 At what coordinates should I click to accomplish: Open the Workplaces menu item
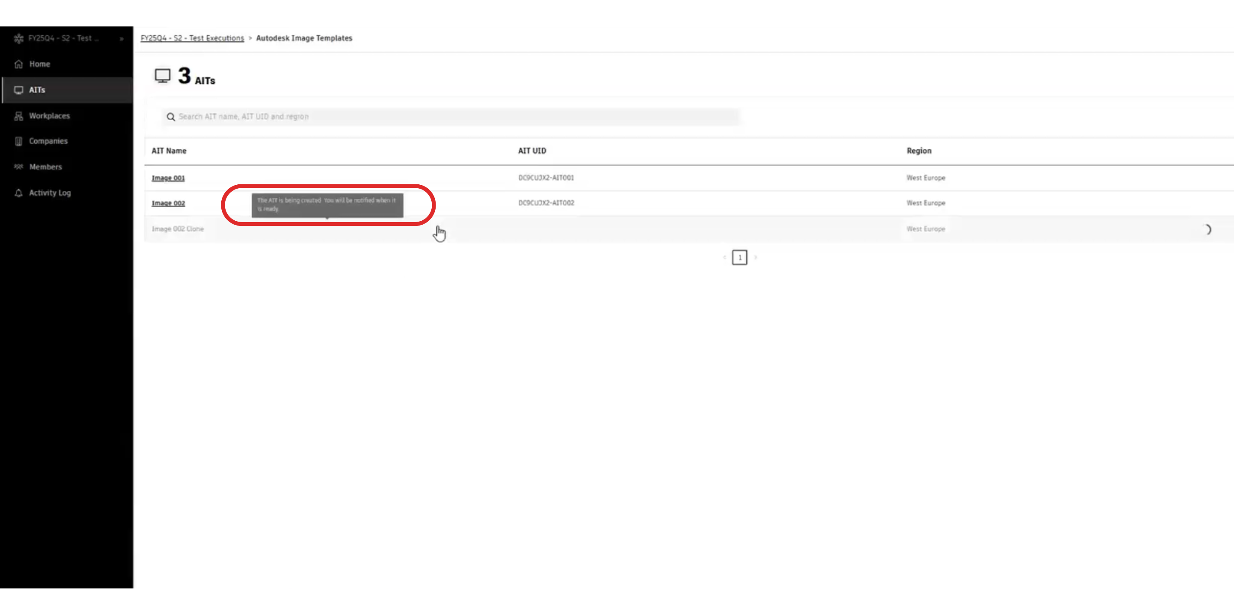click(x=49, y=116)
